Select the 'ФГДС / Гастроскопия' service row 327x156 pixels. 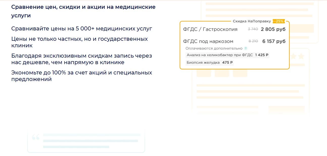(210, 29)
